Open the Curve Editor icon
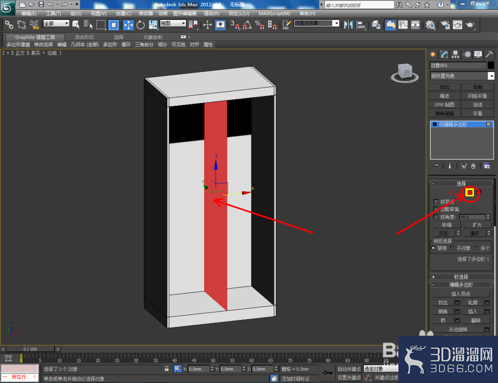Screen dimensions: 498x383 click(403, 24)
